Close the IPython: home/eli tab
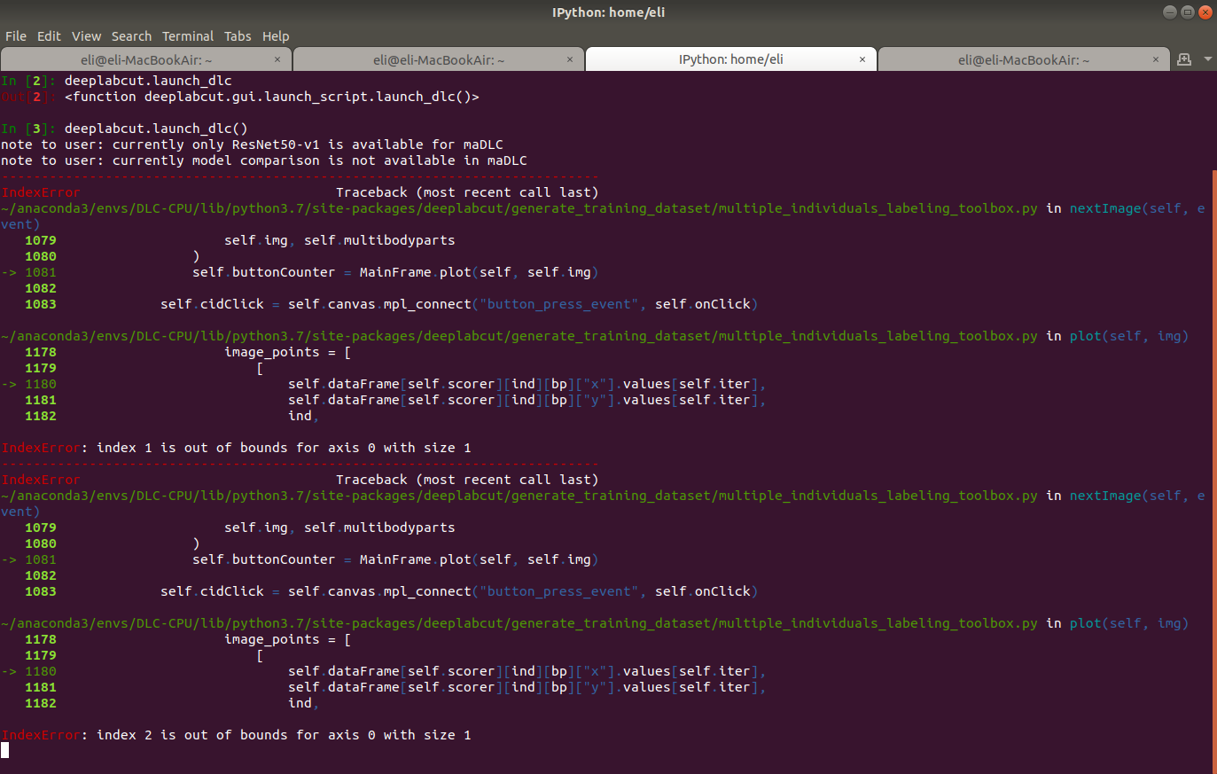This screenshot has height=774, width=1217. [x=862, y=59]
